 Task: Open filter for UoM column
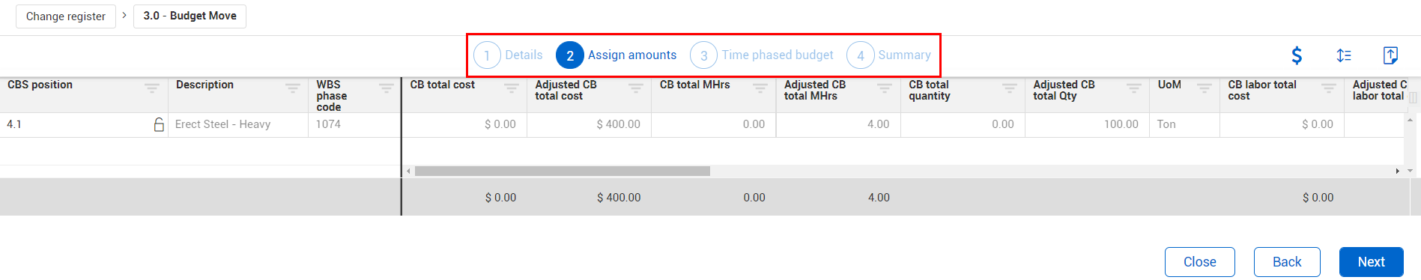(1205, 88)
